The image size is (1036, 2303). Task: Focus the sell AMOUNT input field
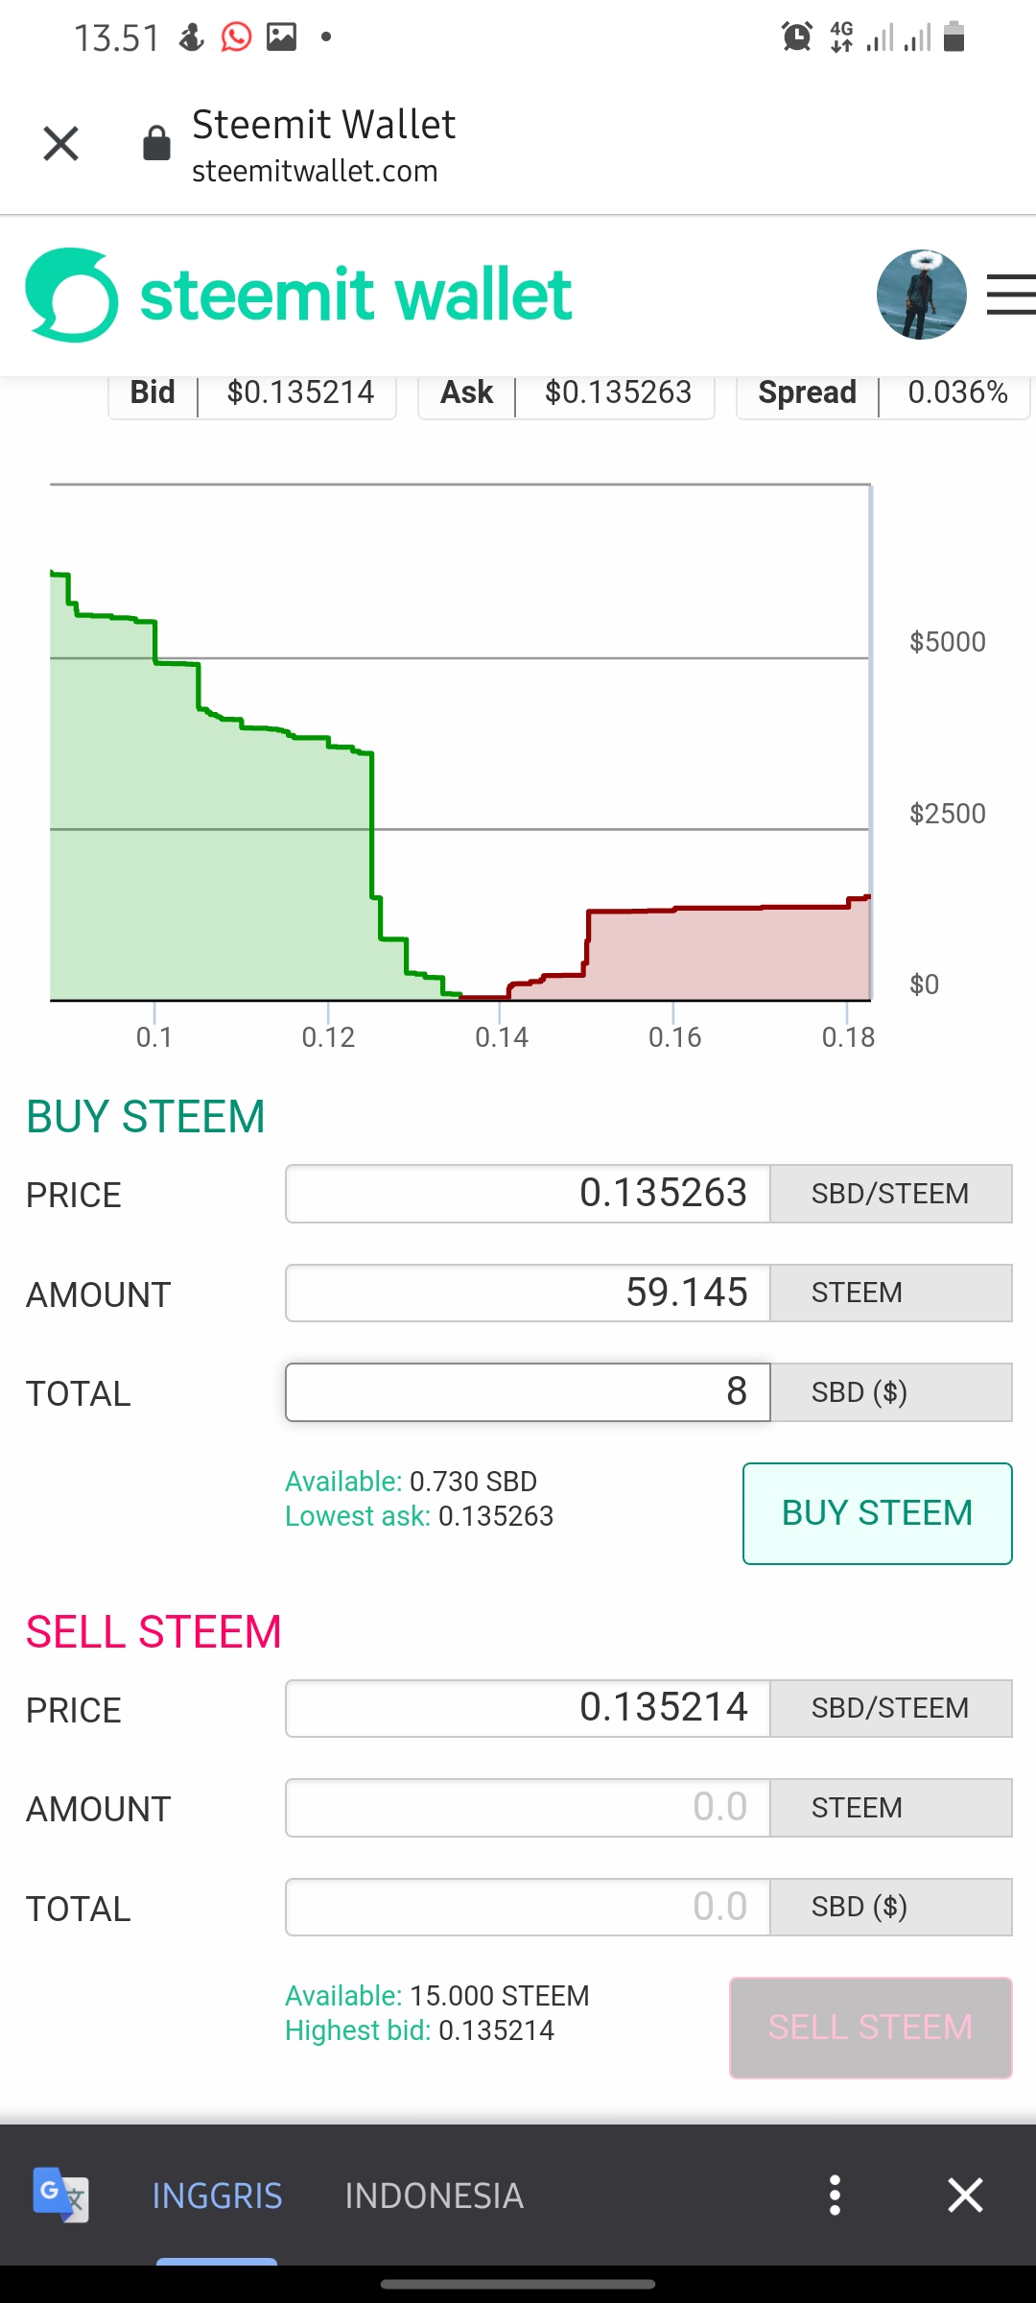(x=528, y=1808)
